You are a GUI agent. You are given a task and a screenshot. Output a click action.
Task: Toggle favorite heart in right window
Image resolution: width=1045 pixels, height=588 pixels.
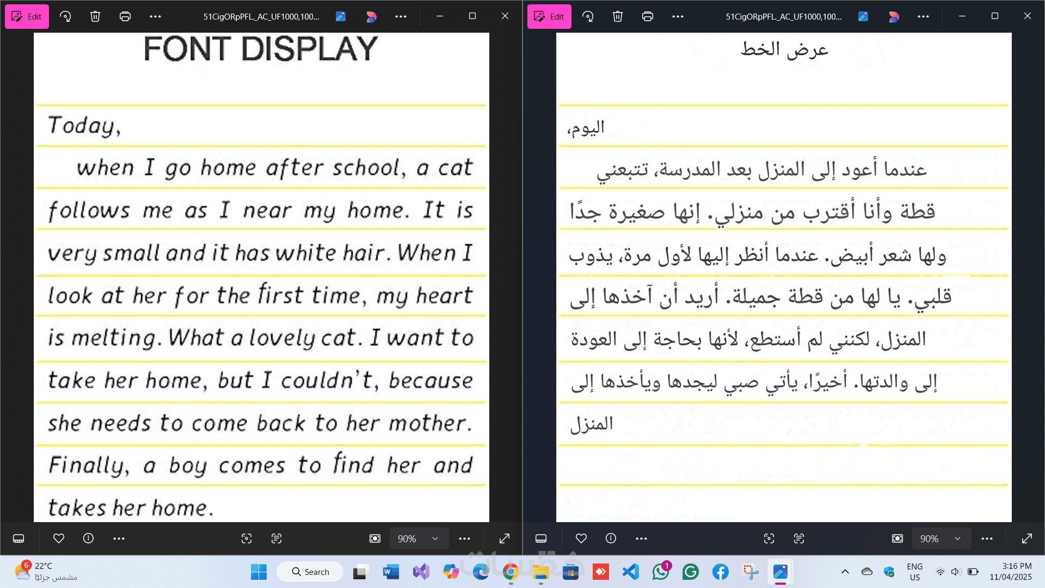click(x=581, y=538)
